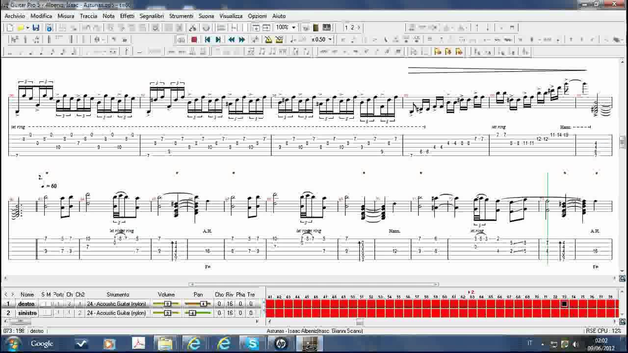
Task: Click the first orange marker folder icon
Action: coord(438,51)
